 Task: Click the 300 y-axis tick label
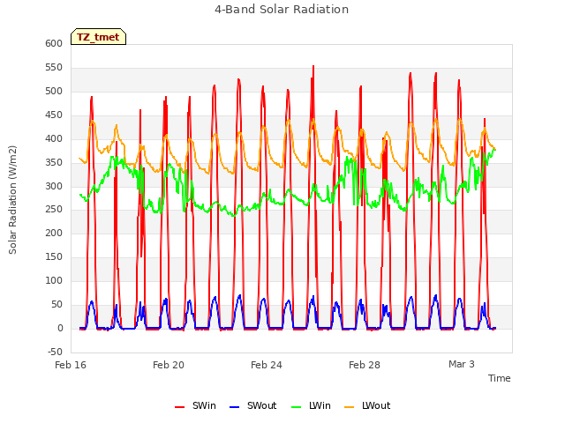coord(54,186)
